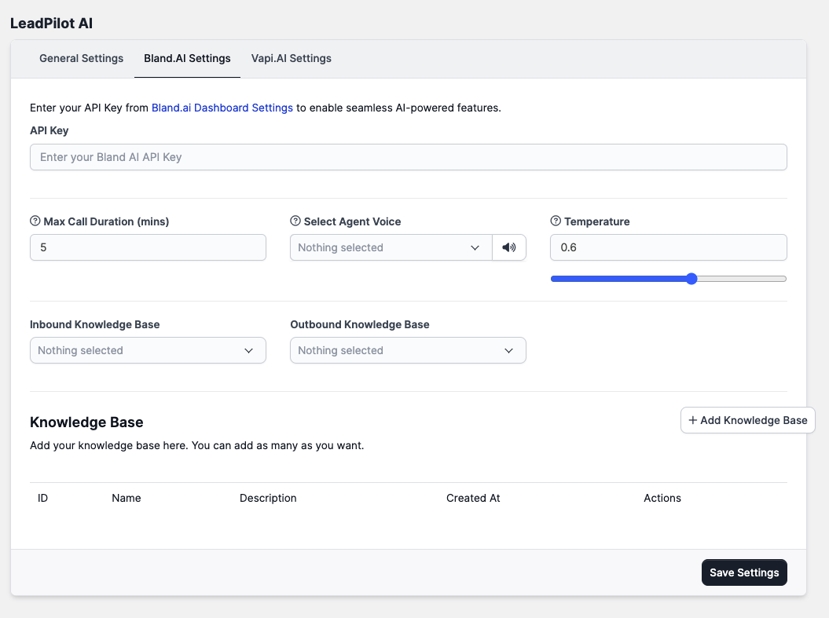Click the help icon beside Temperature
Image resolution: width=829 pixels, height=618 pixels.
click(556, 221)
